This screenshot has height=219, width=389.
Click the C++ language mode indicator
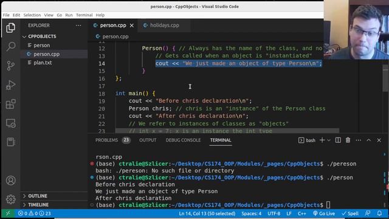(302, 214)
